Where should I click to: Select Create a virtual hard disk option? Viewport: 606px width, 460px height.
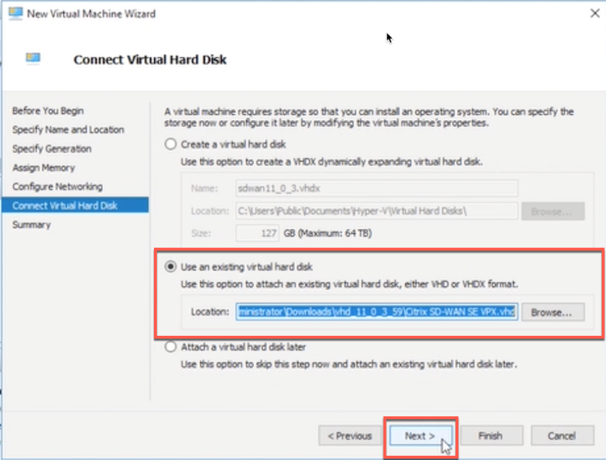click(x=170, y=145)
